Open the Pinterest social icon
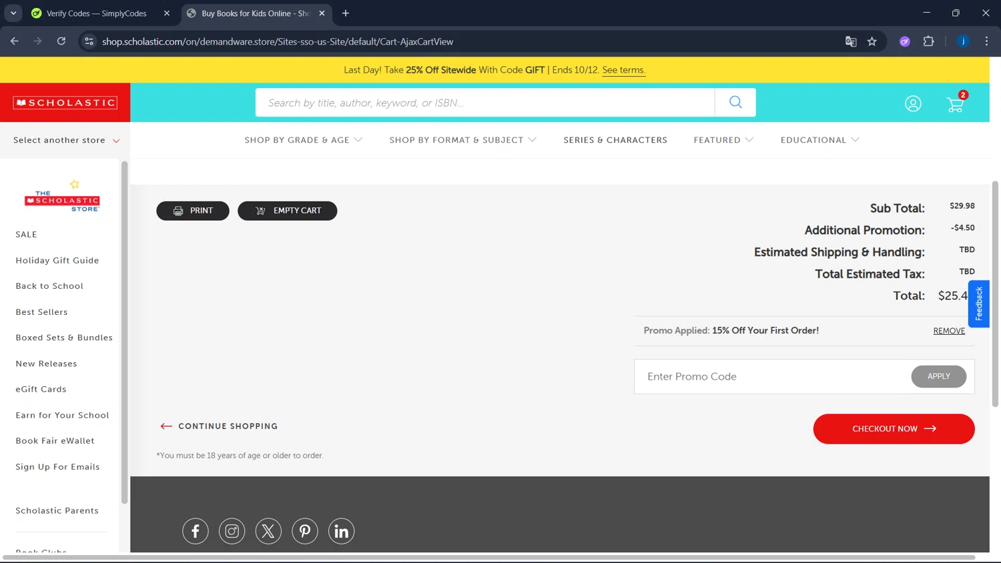The height and width of the screenshot is (563, 1001). point(305,531)
